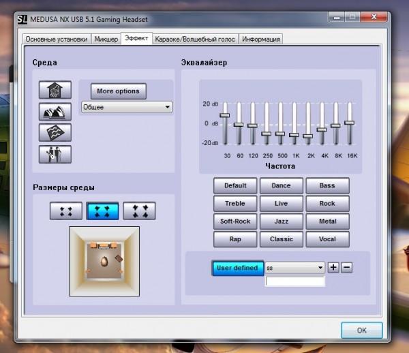Click the 8K equalizer slider handle
The width and height of the screenshot is (409, 353).
click(x=335, y=125)
